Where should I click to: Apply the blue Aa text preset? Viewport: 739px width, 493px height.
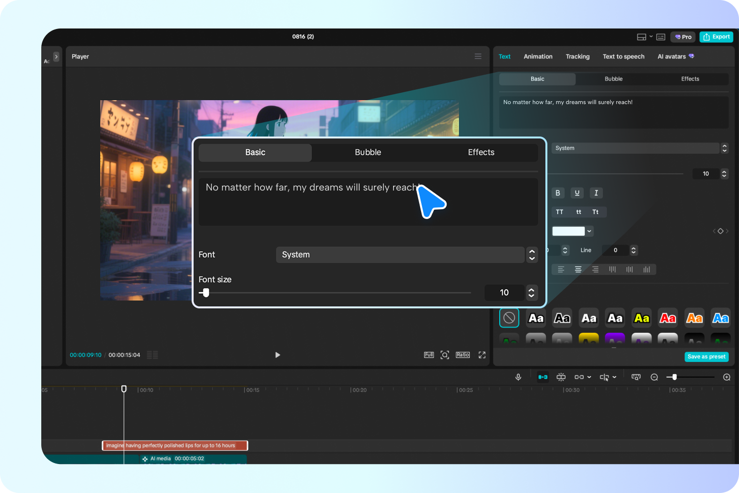tap(721, 318)
